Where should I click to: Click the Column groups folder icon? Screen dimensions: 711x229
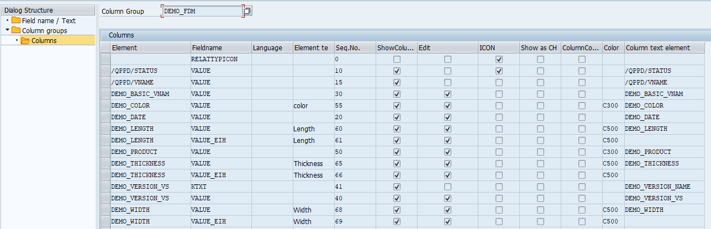[15, 30]
